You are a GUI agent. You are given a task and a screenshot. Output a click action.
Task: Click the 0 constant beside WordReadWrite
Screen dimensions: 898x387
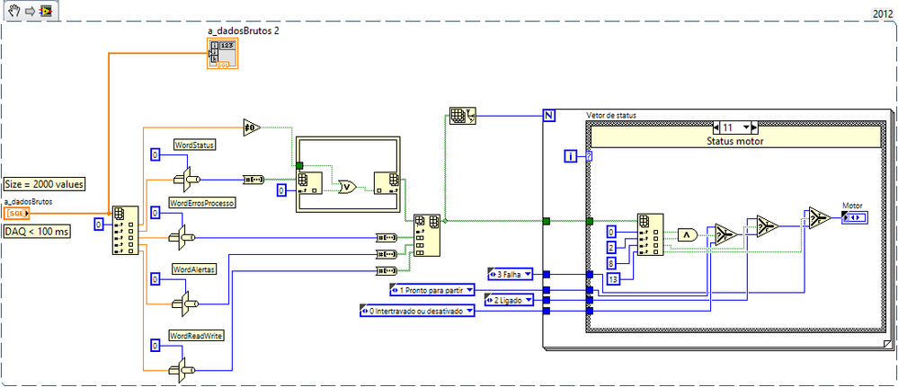point(156,345)
